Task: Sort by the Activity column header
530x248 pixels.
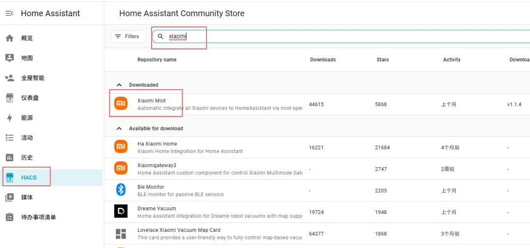Action: pos(451,60)
